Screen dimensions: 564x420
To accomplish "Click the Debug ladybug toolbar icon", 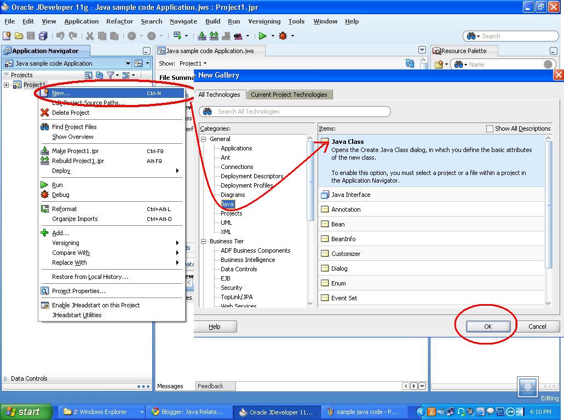I will 283,36.
